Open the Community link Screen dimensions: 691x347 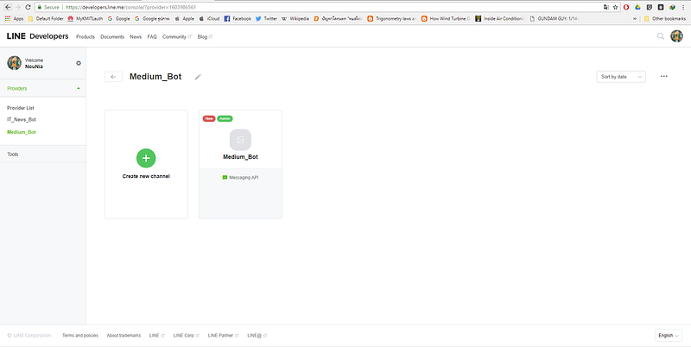click(177, 37)
